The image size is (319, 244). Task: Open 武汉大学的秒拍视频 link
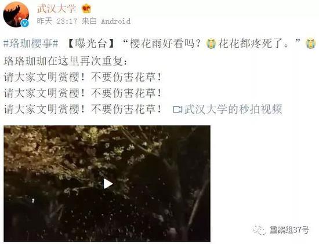point(233,109)
